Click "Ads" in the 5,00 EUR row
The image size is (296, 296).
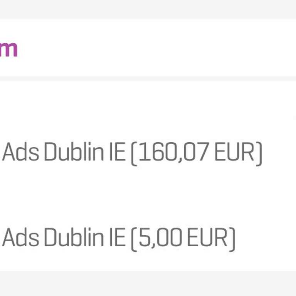point(21,238)
